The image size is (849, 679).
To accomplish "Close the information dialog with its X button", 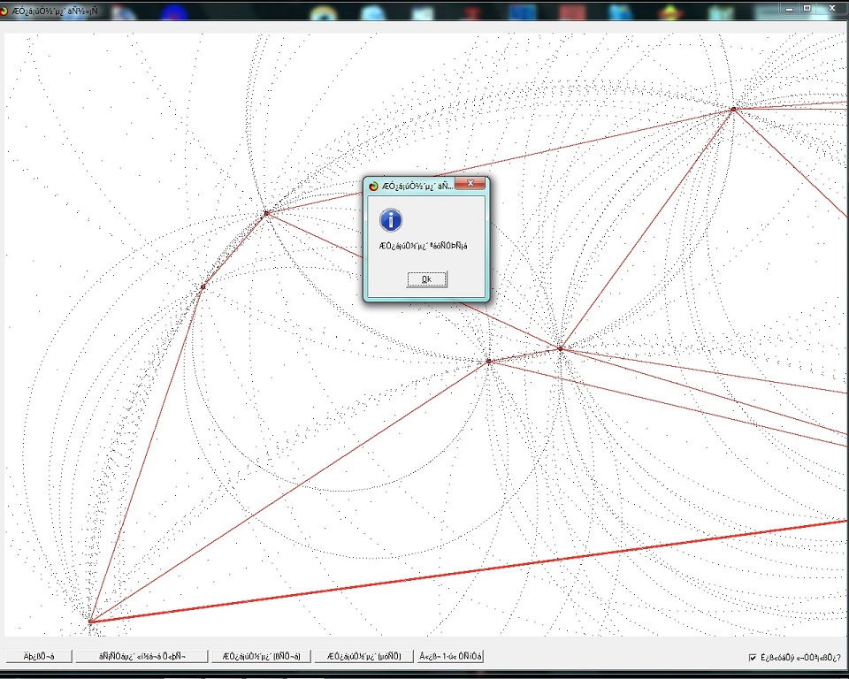I will tap(470, 184).
